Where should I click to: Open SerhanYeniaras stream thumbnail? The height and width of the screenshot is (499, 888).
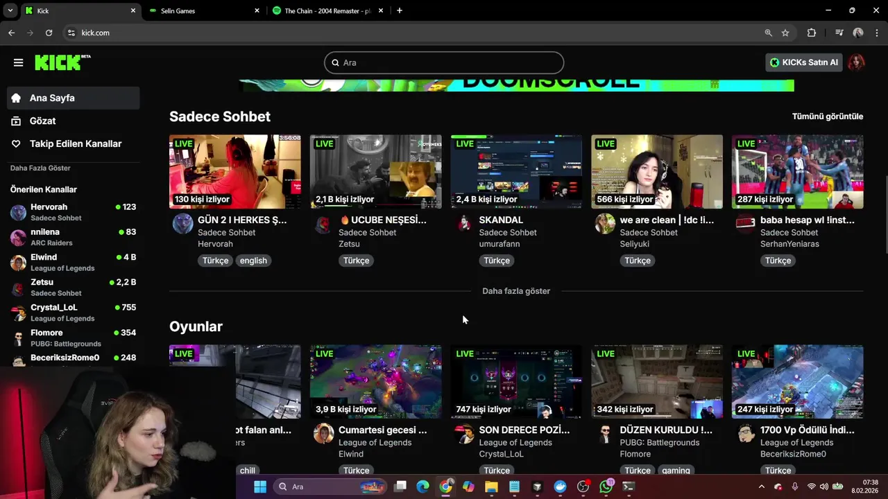[x=798, y=171]
